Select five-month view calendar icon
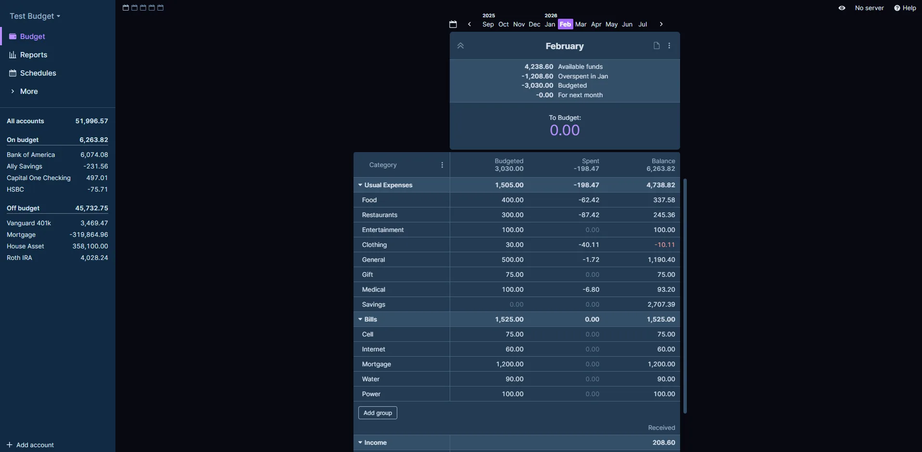This screenshot has width=922, height=452. 161,8
